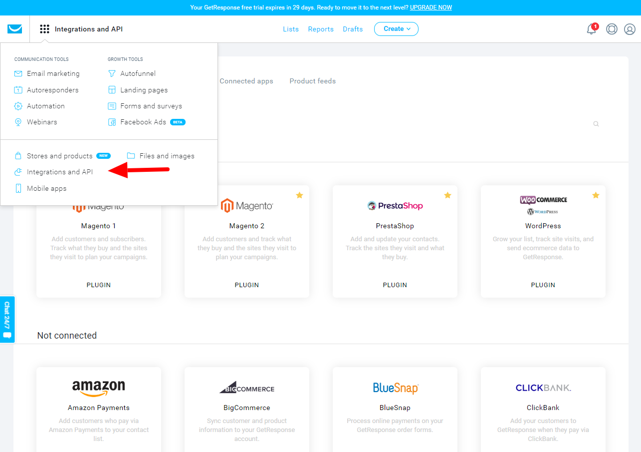The width and height of the screenshot is (641, 452).
Task: Click the ClickBank card title
Action: tap(543, 408)
